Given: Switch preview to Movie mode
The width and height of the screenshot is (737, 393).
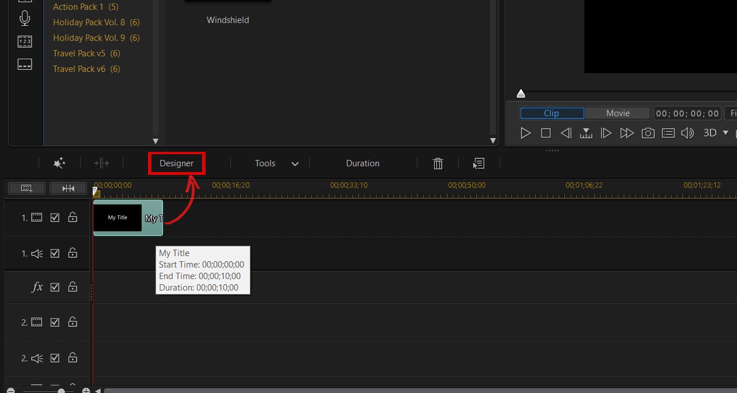Looking at the screenshot, I should click(x=618, y=113).
